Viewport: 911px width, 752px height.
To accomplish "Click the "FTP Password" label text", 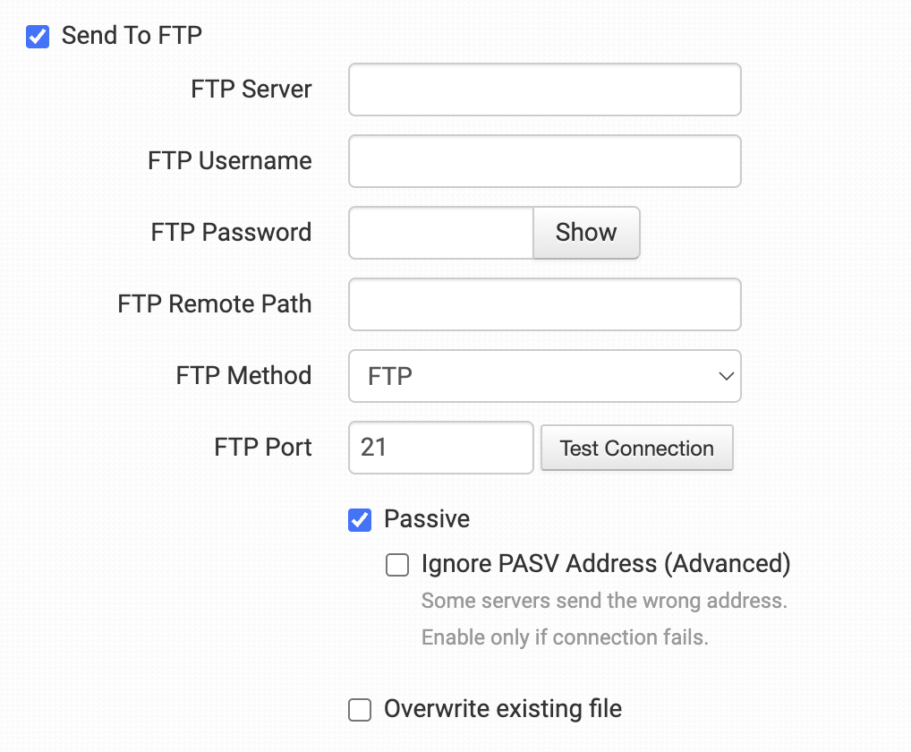I will [232, 233].
